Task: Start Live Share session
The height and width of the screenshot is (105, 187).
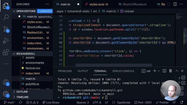Action: 51,102
